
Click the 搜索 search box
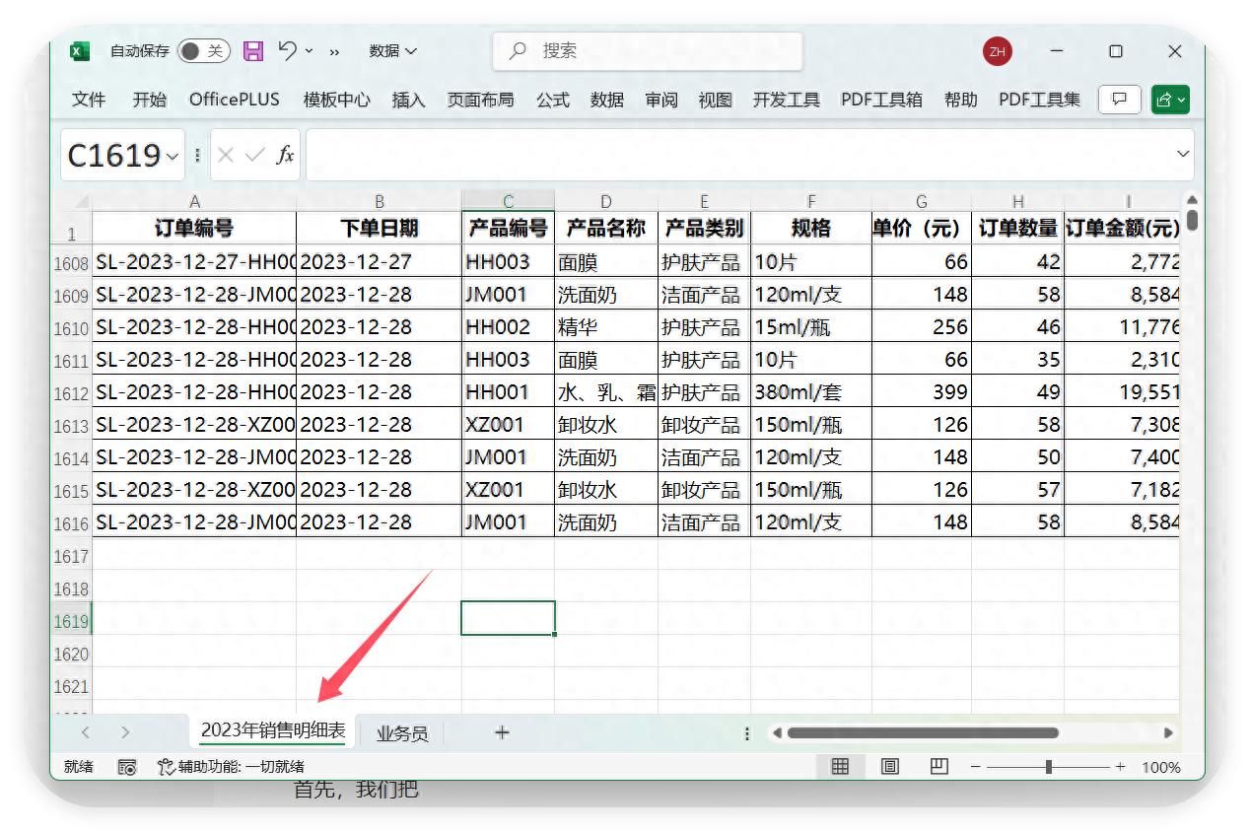tap(648, 51)
